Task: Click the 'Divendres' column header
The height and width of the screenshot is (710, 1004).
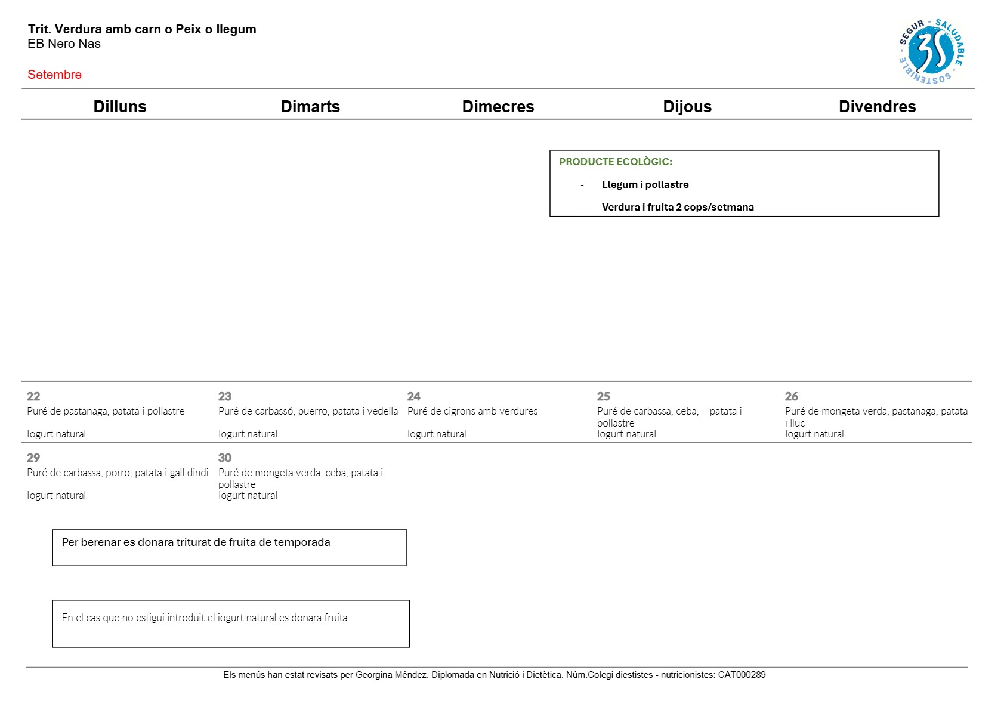Action: [x=877, y=106]
